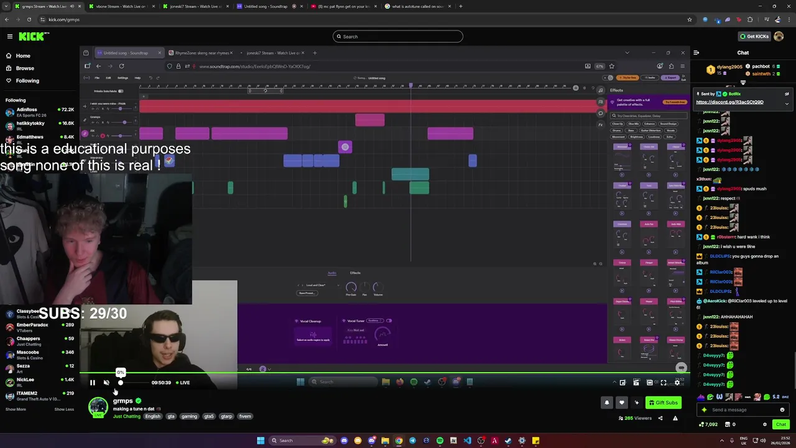Viewport: 796px width, 448px height.
Task: Open chat settings gear icon
Action: point(765,424)
